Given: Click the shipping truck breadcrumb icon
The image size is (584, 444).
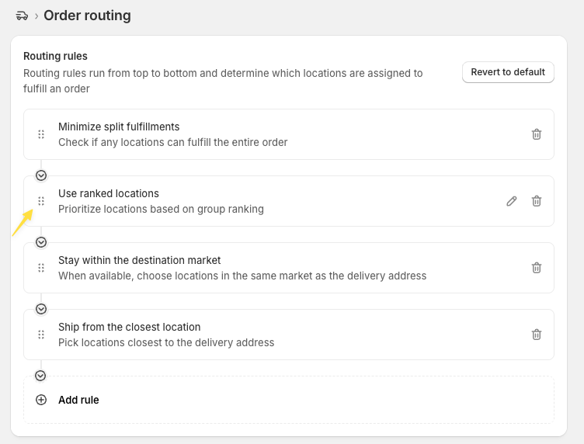Looking at the screenshot, I should point(22,16).
